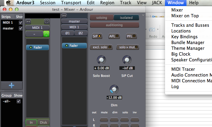The image size is (212, 127).
Task: Click the Dim level knob
Action: (x=114, y=89)
